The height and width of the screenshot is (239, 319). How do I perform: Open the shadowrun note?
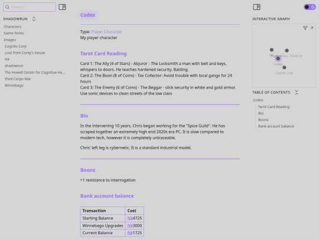[x=14, y=66]
